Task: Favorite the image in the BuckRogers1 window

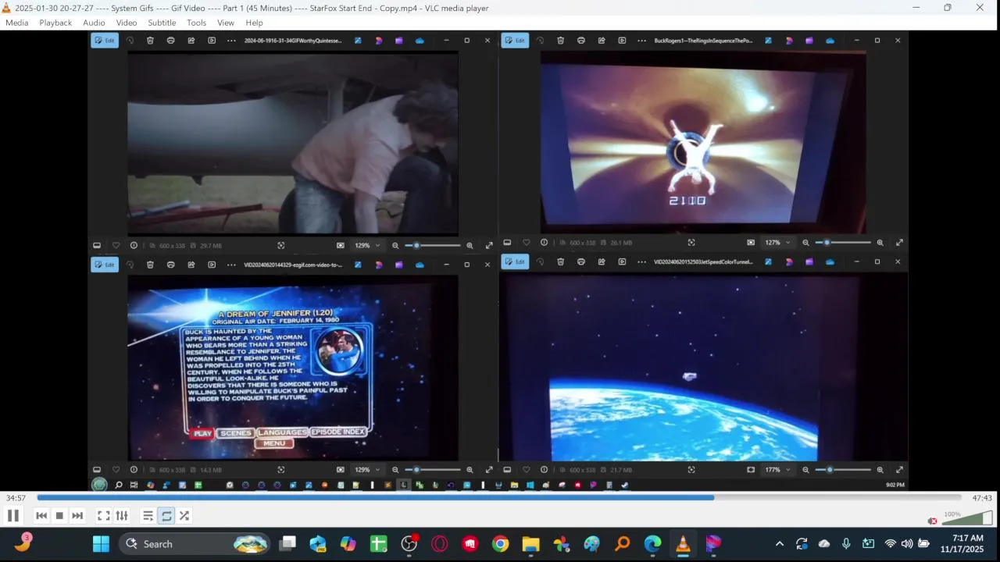Action: [x=526, y=243]
